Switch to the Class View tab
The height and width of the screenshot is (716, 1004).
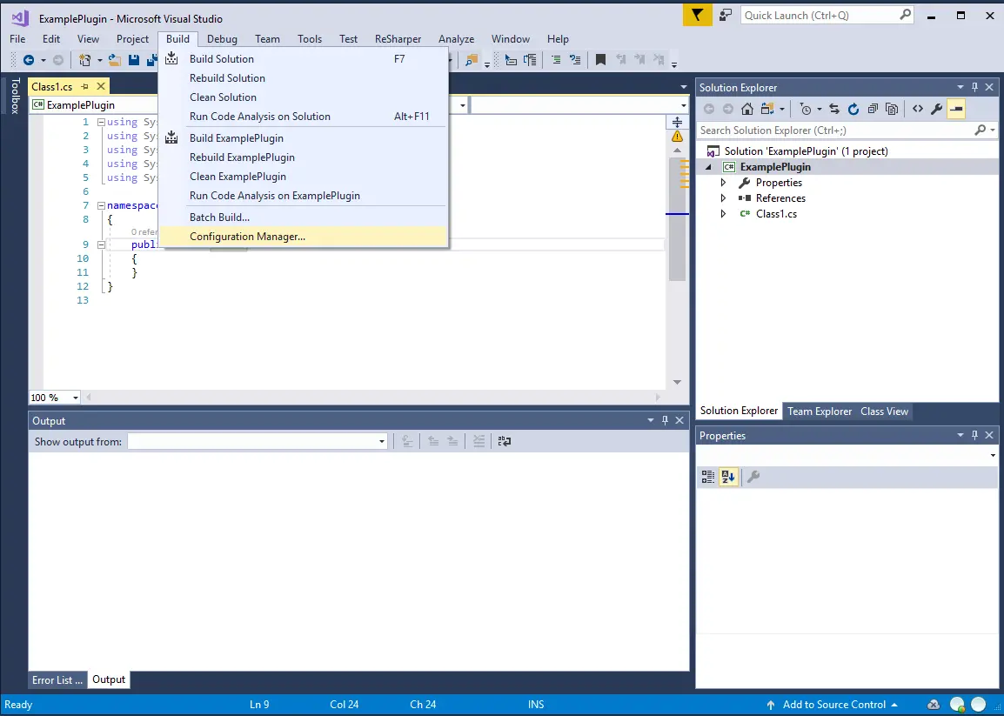[884, 412]
